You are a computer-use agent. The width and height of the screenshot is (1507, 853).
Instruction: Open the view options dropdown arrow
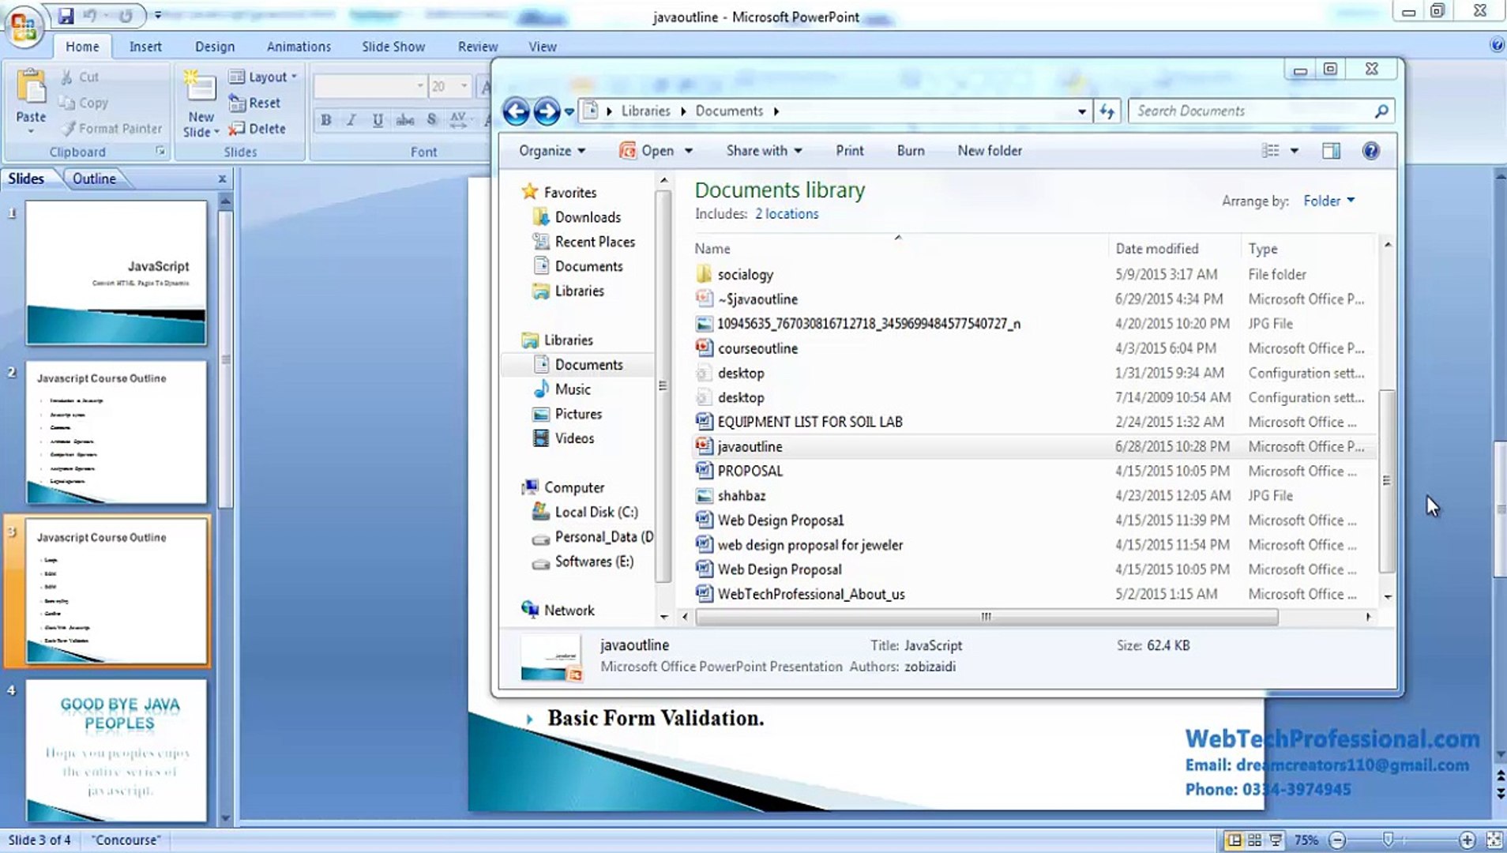tap(1295, 150)
